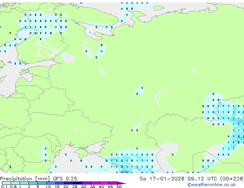This screenshot has height=188, width=244.
Task: Click the 35–40 mm violet legend swatch
Action: tap(95, 183)
